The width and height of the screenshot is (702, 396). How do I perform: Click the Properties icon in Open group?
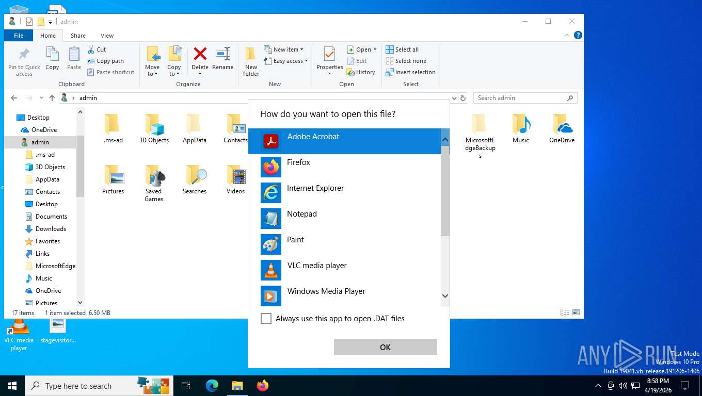point(329,54)
